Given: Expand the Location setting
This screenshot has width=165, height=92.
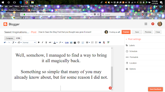Looking at the screenshot, I should (x=145, y=63).
